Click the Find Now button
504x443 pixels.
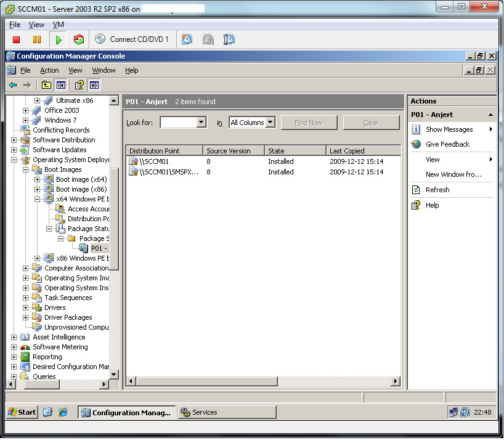tap(309, 123)
